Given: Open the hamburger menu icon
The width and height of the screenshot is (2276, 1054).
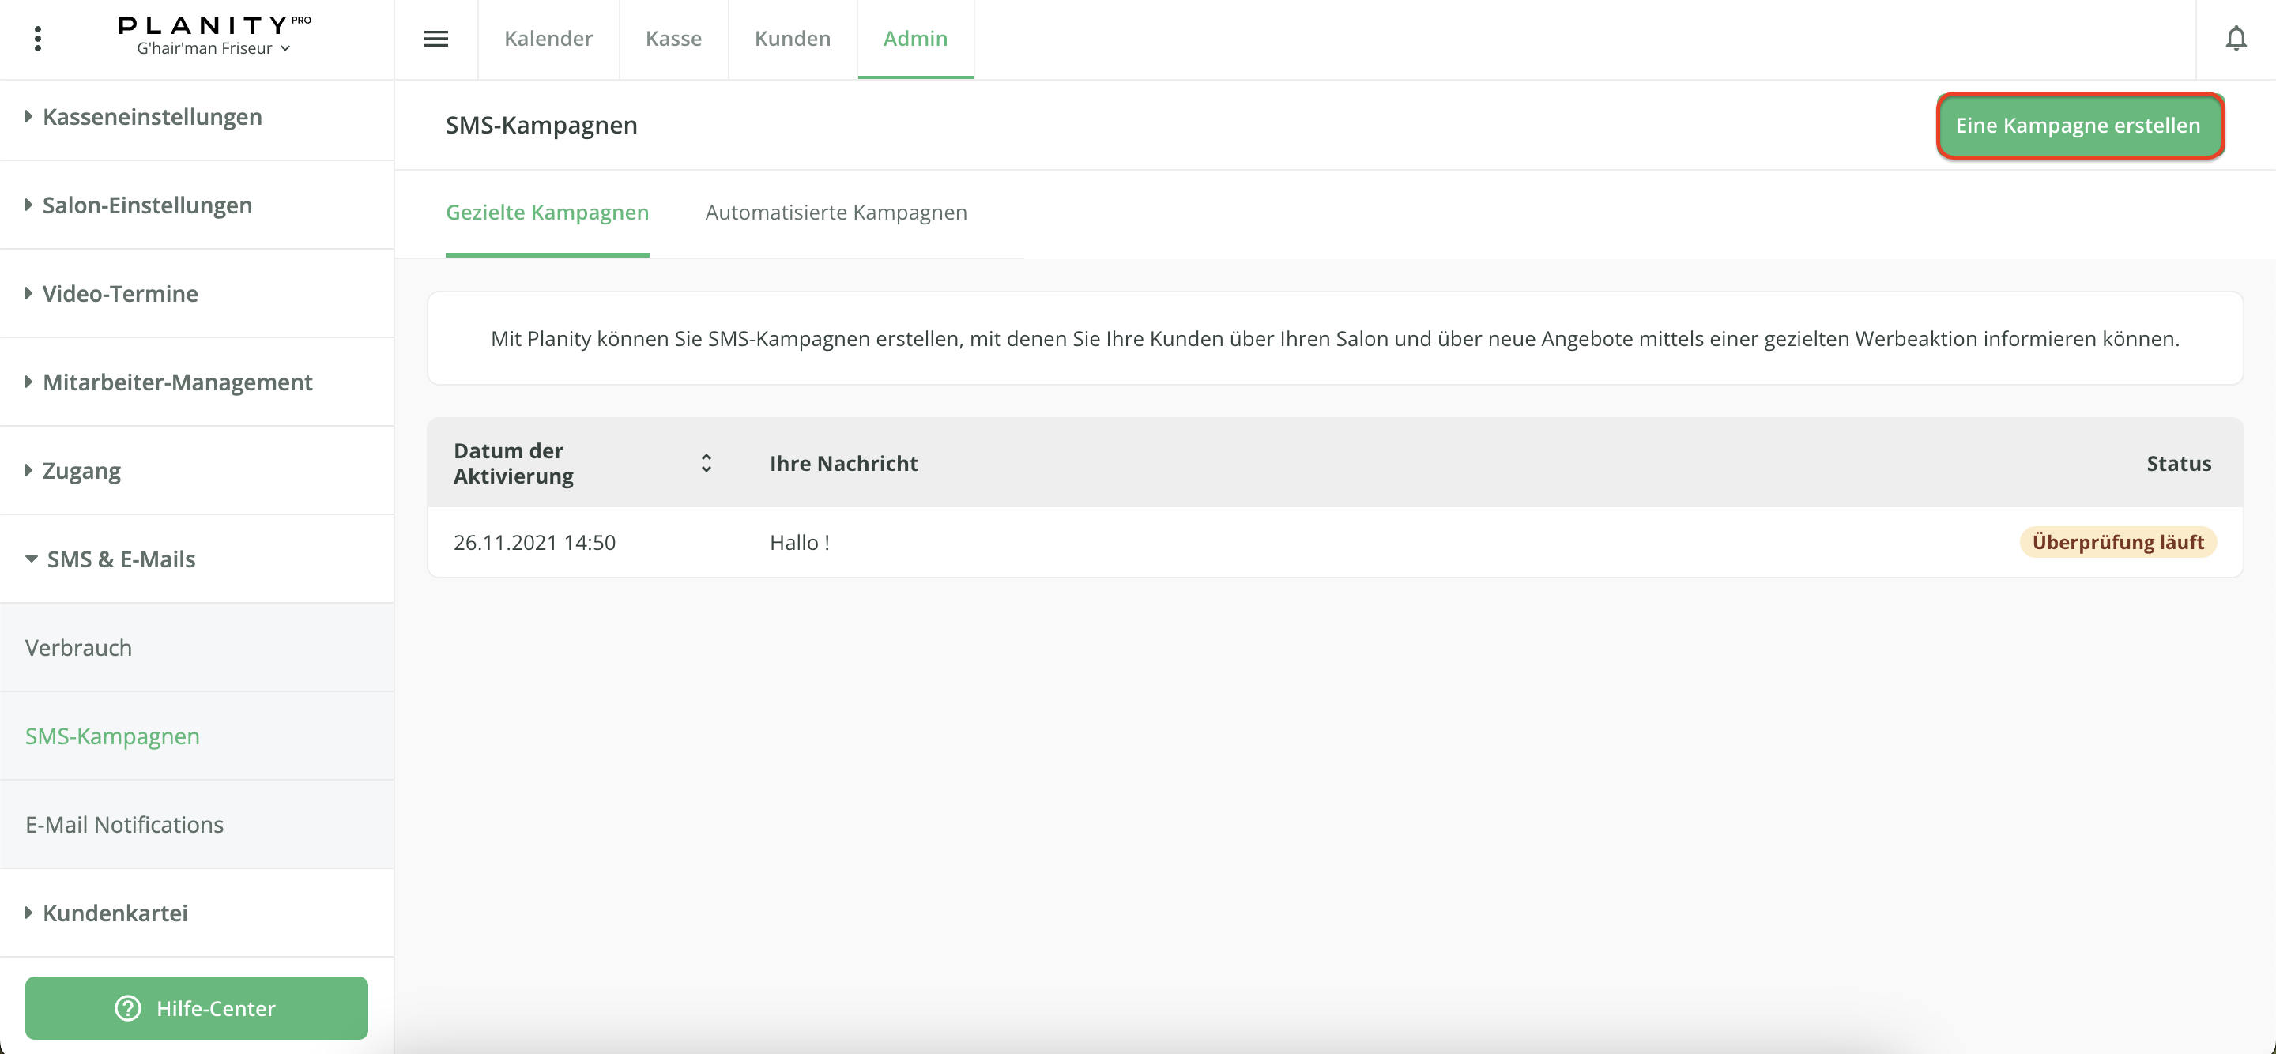Looking at the screenshot, I should [x=435, y=39].
